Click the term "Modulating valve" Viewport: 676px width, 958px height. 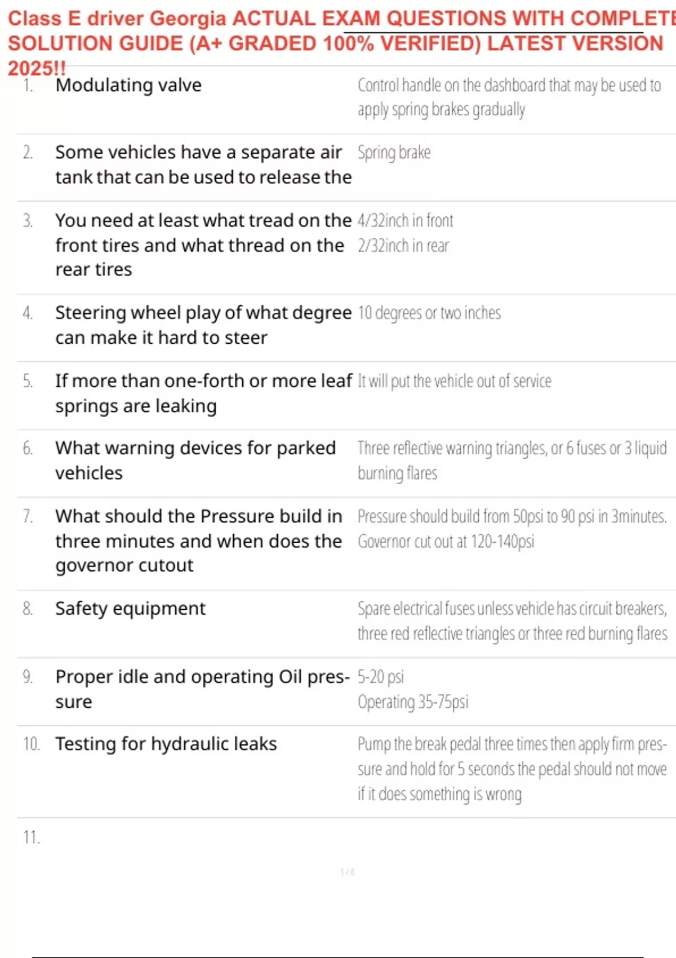click(128, 85)
